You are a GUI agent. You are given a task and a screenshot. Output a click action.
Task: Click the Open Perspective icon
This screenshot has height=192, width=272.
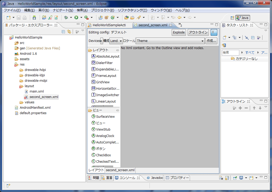pyautogui.click(x=233, y=18)
